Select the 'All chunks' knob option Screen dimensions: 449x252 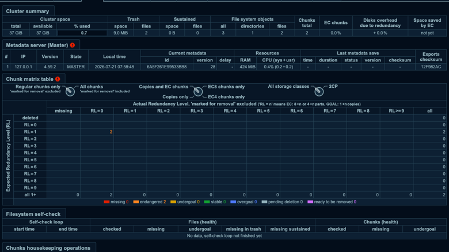pos(92,87)
